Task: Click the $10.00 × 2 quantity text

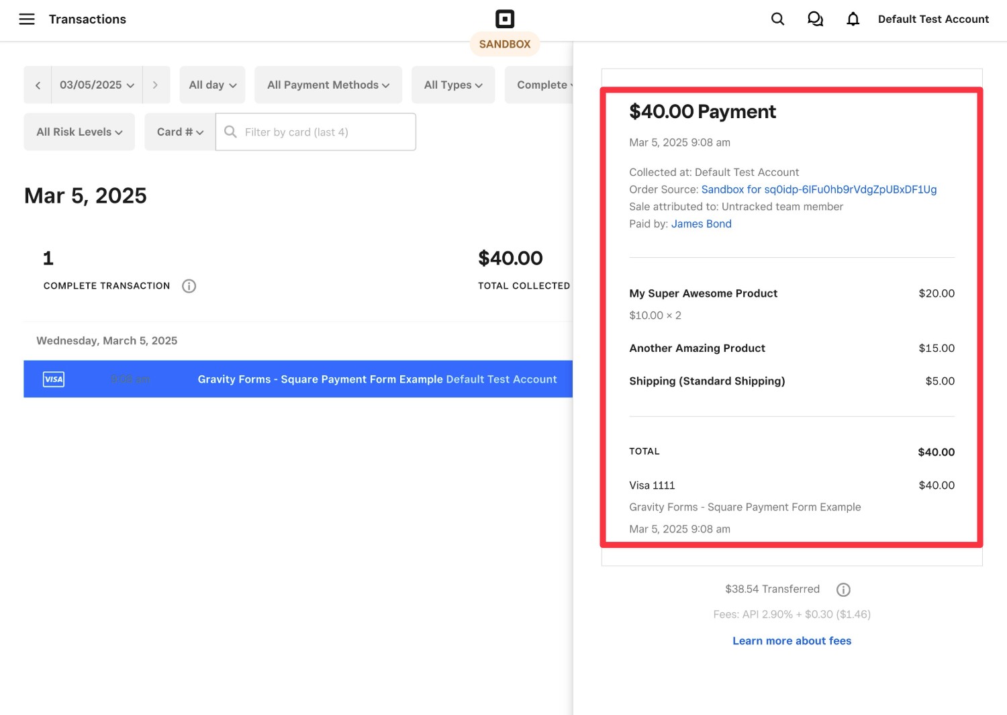Action: click(655, 315)
